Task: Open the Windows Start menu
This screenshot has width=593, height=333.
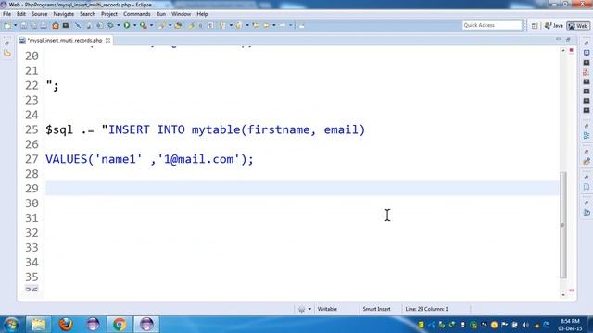Action: pyautogui.click(x=11, y=325)
